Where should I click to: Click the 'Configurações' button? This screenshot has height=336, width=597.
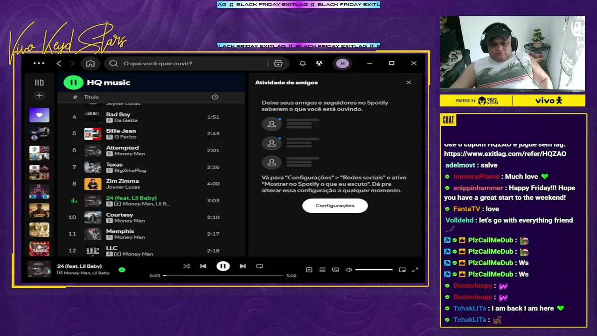335,206
